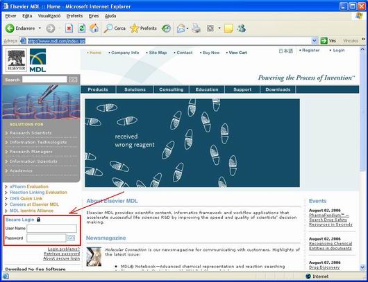
Task: Print the page with printer icon
Action: [196, 28]
